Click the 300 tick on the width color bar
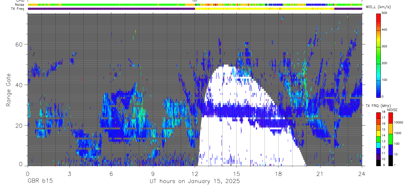Viewport: 407px width, 188px height. pyautogui.click(x=385, y=46)
